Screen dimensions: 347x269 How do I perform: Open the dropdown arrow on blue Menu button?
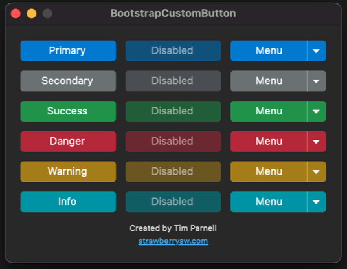coord(317,51)
